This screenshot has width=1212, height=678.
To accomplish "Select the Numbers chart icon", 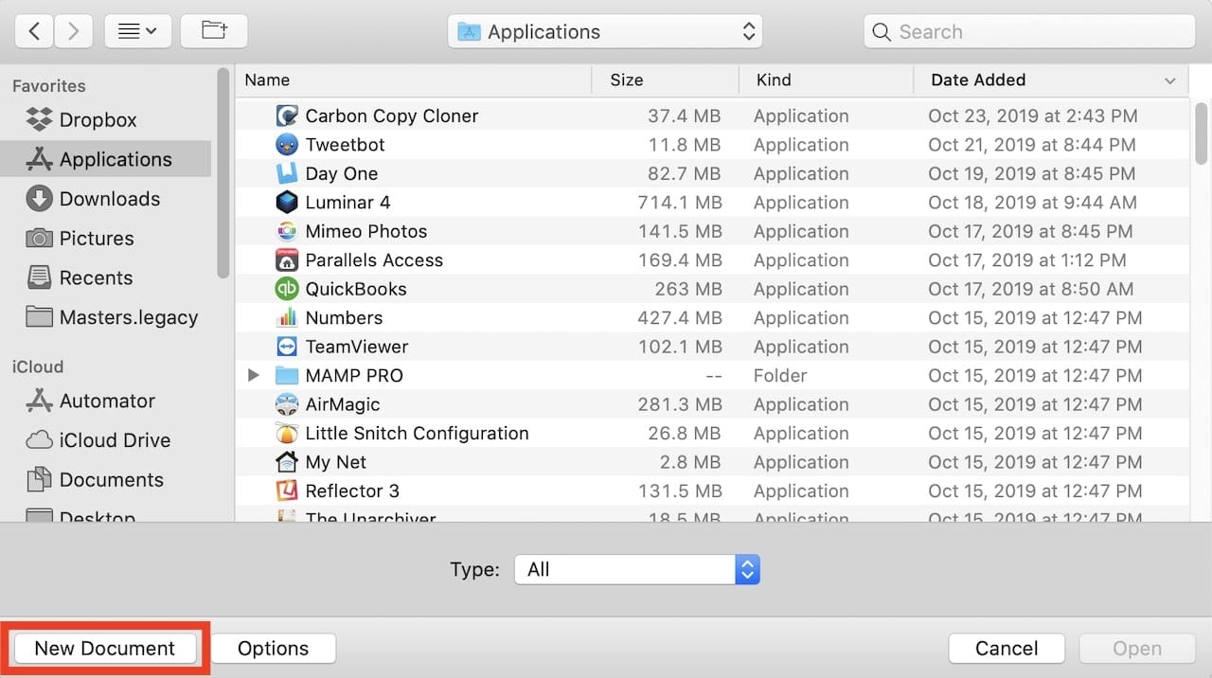I will point(287,318).
